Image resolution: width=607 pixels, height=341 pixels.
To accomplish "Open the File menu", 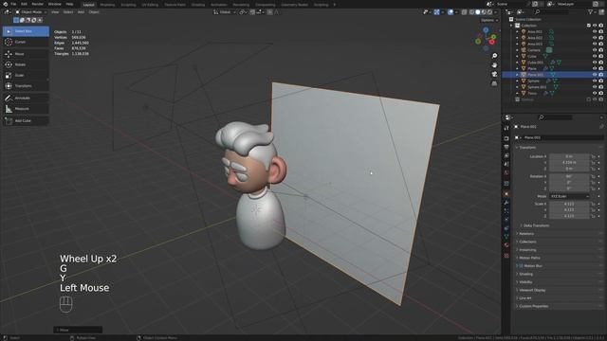I will point(13,4).
